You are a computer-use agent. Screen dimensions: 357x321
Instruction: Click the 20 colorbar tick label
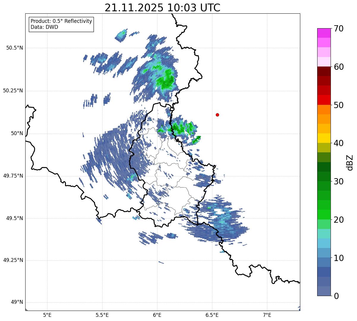(x=339, y=220)
